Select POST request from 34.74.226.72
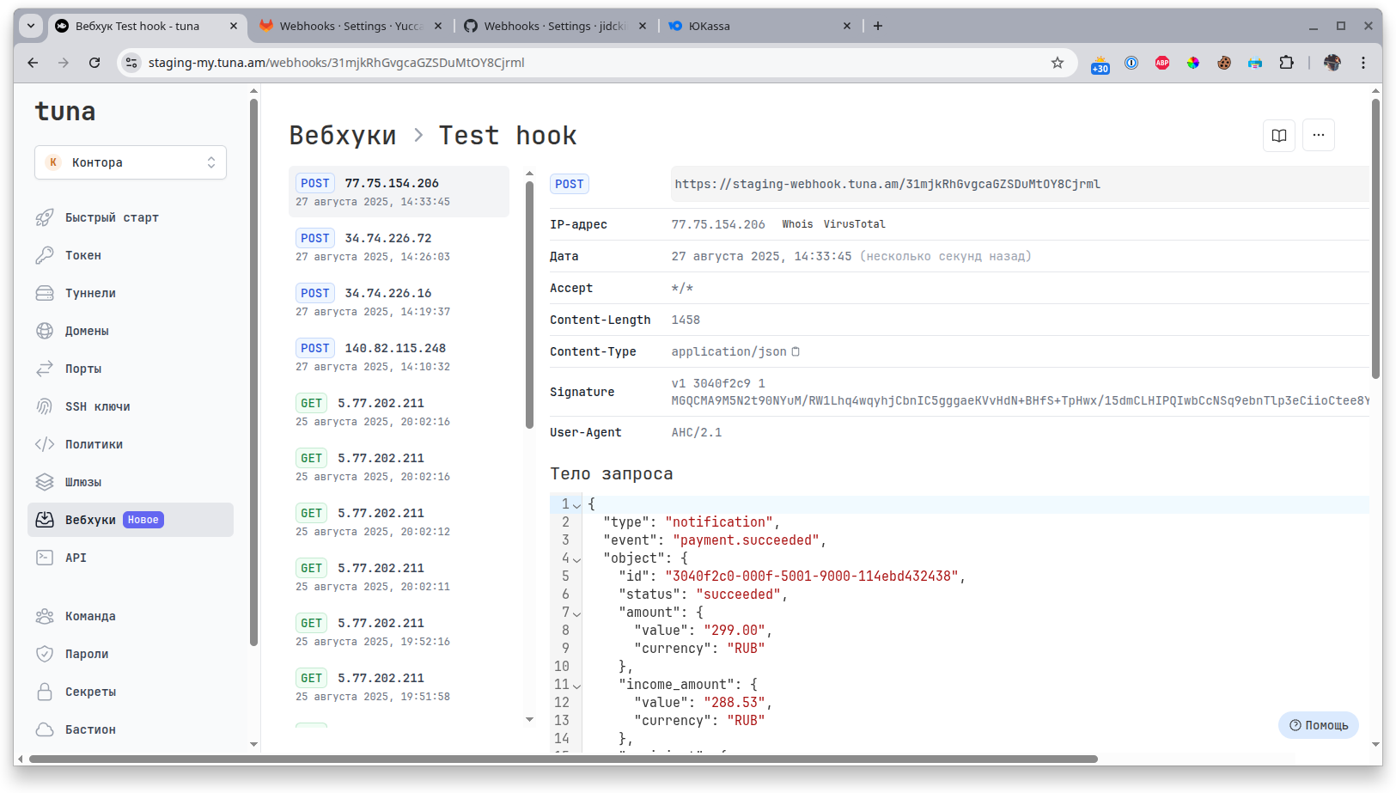This screenshot has height=793, width=1396. coord(399,247)
